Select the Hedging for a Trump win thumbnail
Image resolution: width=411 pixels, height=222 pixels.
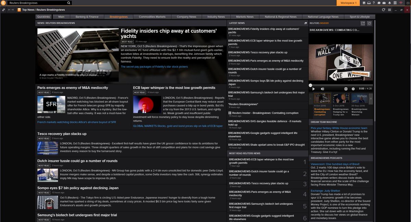pyautogui.click(x=341, y=98)
